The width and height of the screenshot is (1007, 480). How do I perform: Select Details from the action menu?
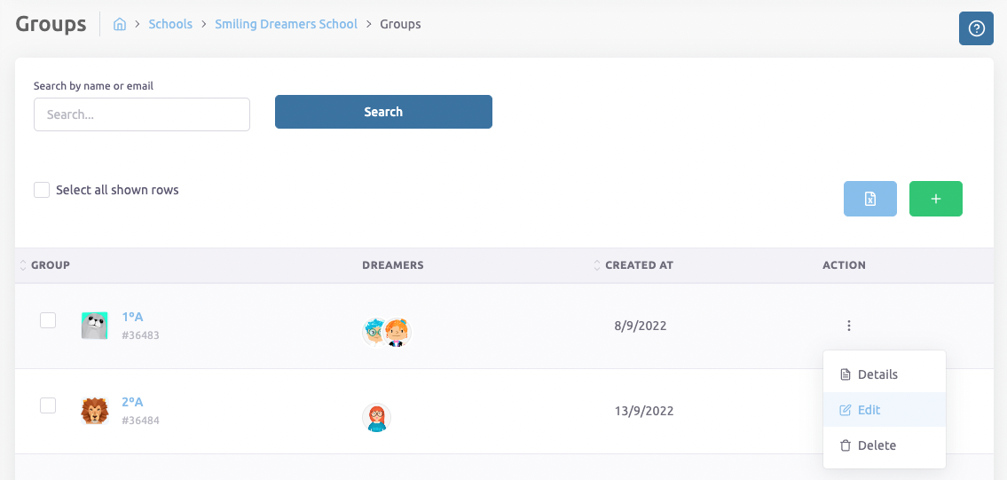click(x=877, y=374)
